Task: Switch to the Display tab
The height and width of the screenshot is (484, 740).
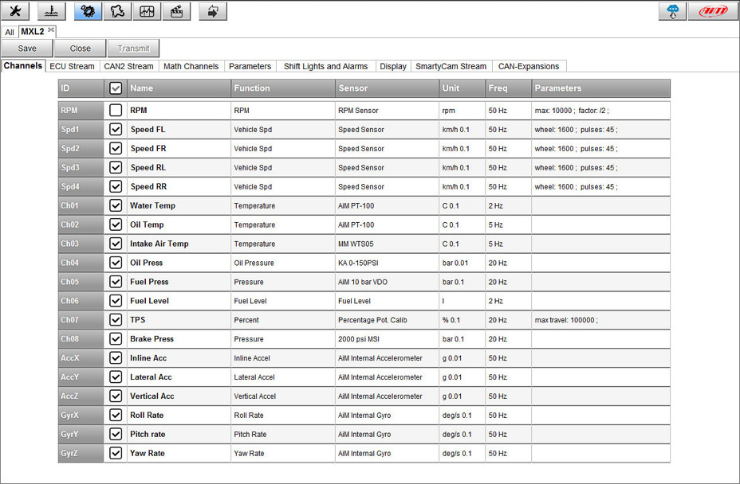Action: 393,66
